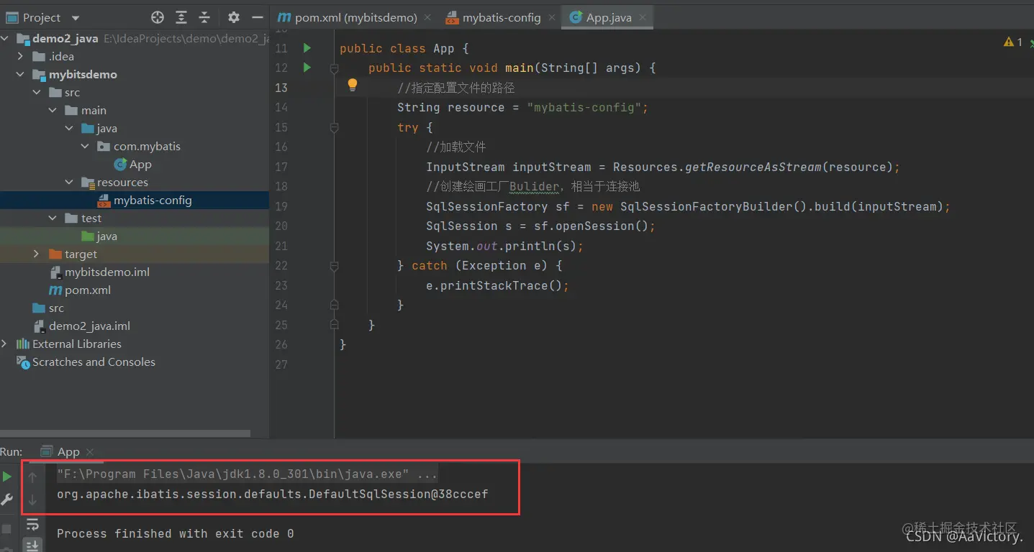Collapse the com.mybatis package
Viewport: 1034px width, 552px height.
coord(86,147)
